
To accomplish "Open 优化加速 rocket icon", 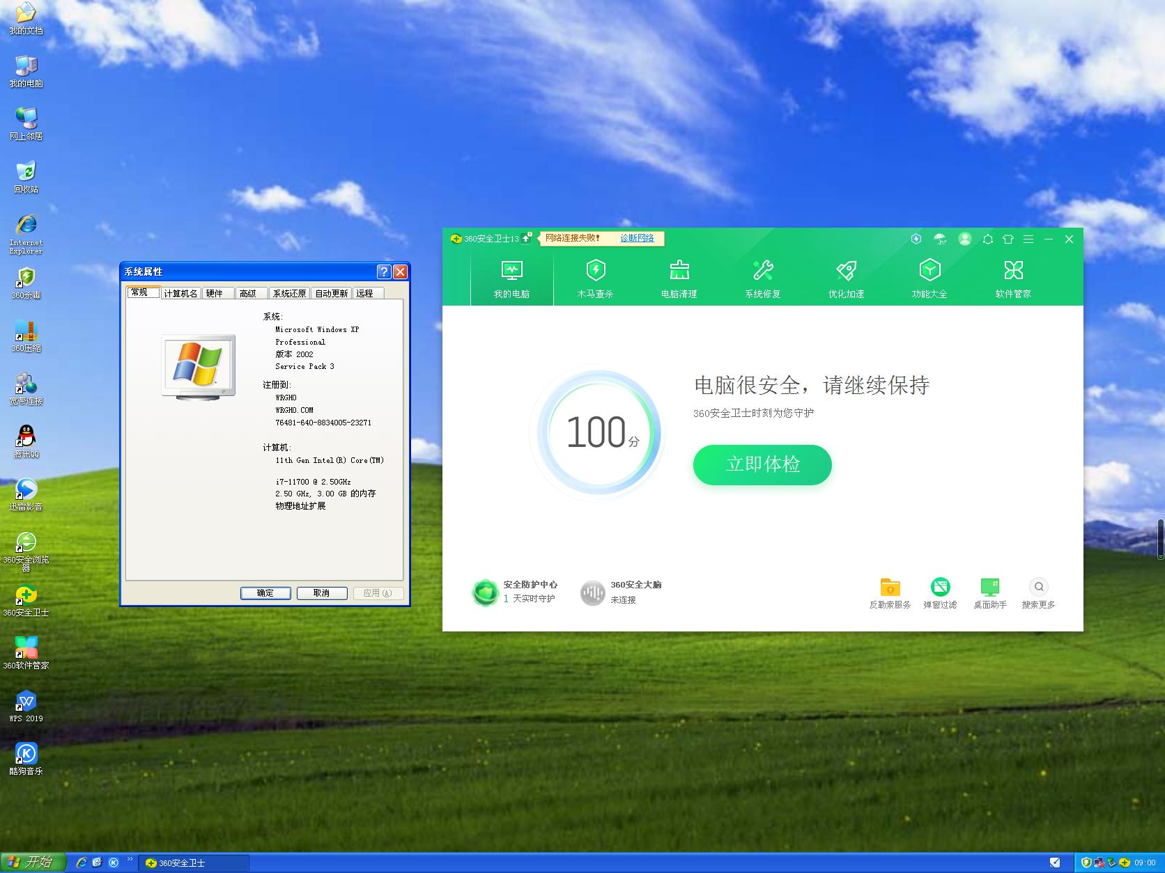I will 847,270.
